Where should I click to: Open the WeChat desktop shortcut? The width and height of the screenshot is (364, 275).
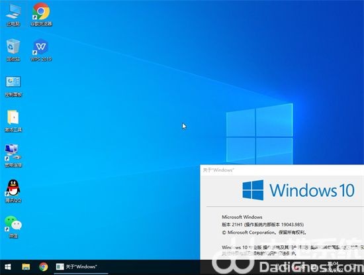[x=13, y=227]
